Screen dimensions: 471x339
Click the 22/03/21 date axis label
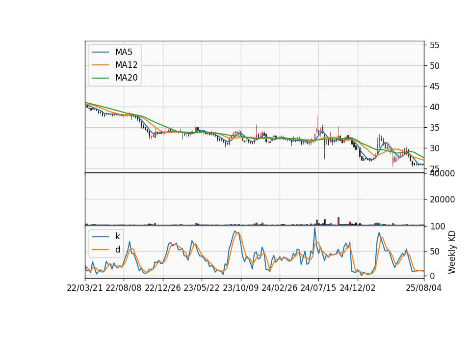85,288
